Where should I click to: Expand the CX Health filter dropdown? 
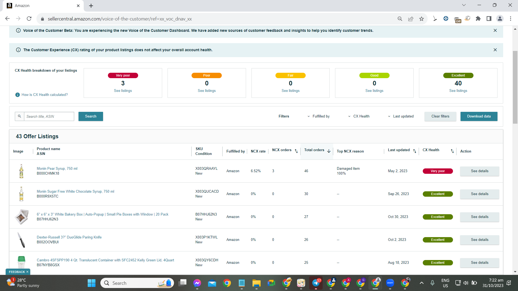(x=359, y=116)
